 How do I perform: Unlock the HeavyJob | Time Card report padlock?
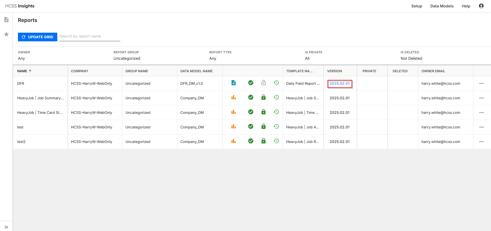click(x=263, y=112)
